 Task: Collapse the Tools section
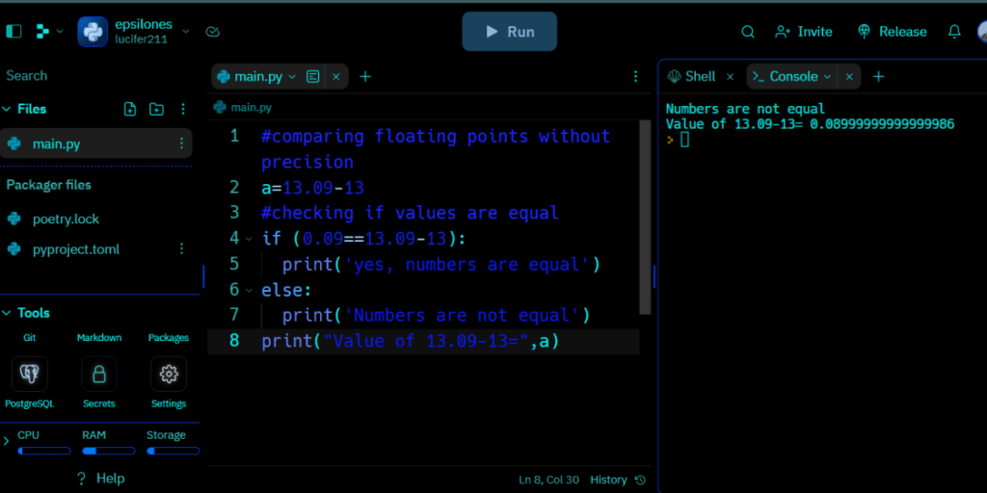pos(7,313)
